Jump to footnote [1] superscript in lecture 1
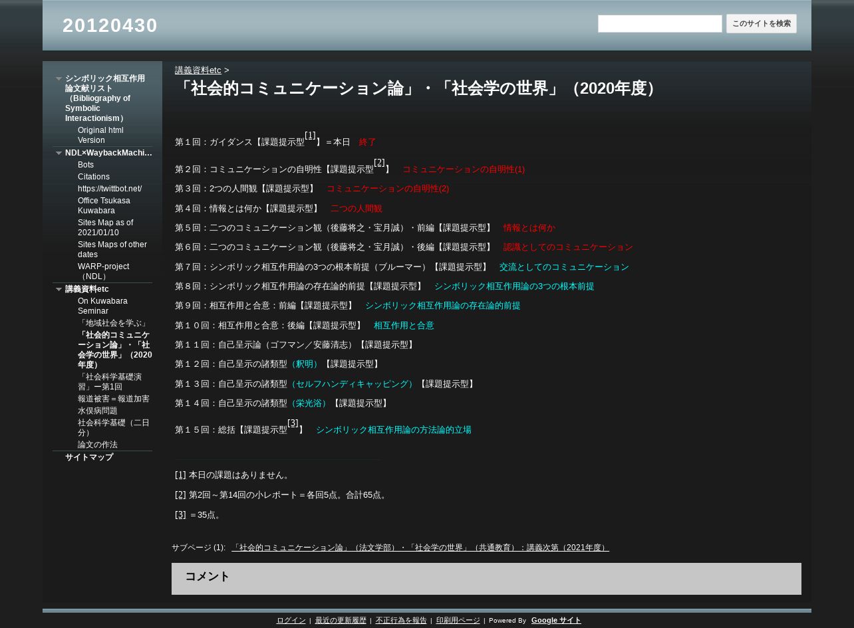This screenshot has height=628, width=854. (310, 136)
